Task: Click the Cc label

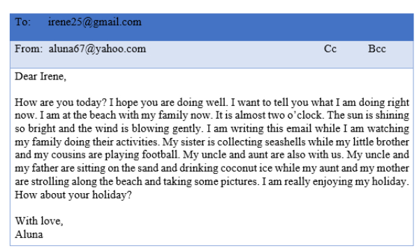Action: pyautogui.click(x=330, y=49)
